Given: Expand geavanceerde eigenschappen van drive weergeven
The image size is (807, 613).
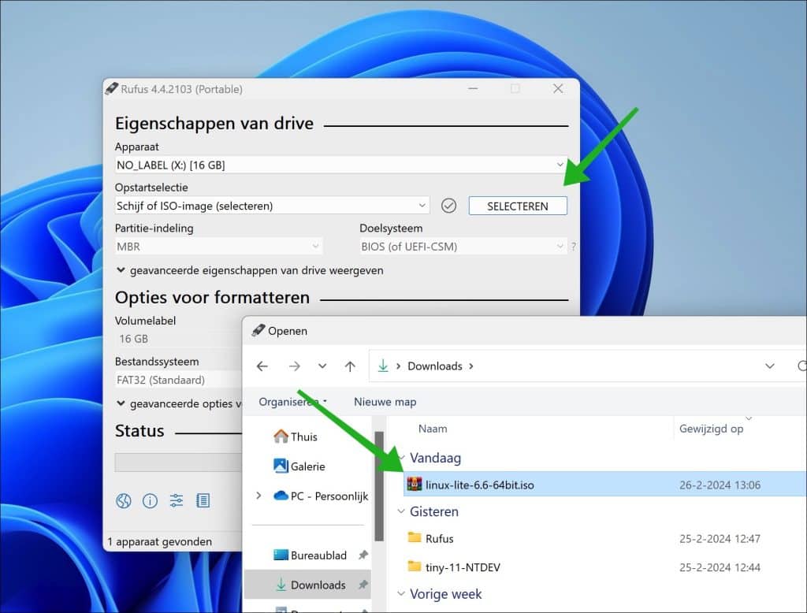Looking at the screenshot, I should point(250,270).
